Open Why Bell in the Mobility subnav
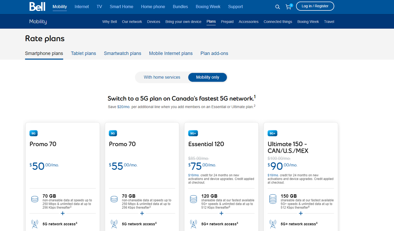The image size is (394, 231). pos(110,22)
